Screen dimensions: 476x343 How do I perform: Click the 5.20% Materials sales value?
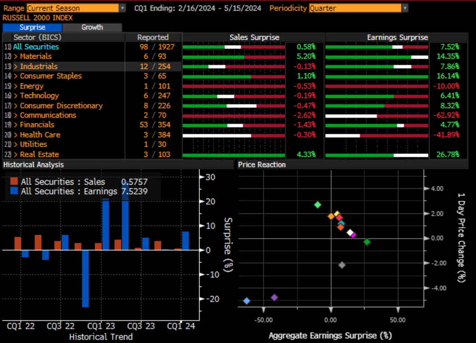(x=306, y=56)
